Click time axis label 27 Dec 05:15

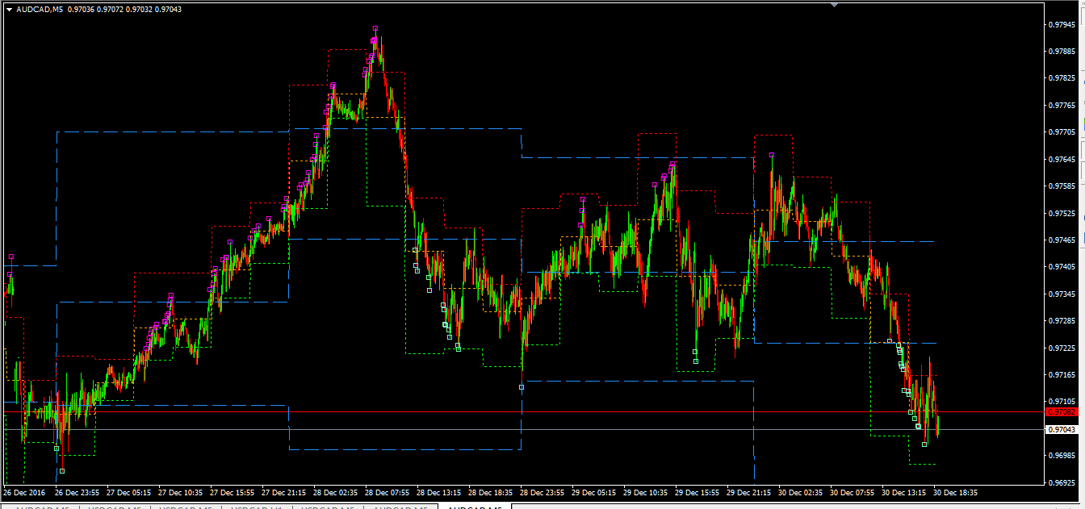click(129, 492)
